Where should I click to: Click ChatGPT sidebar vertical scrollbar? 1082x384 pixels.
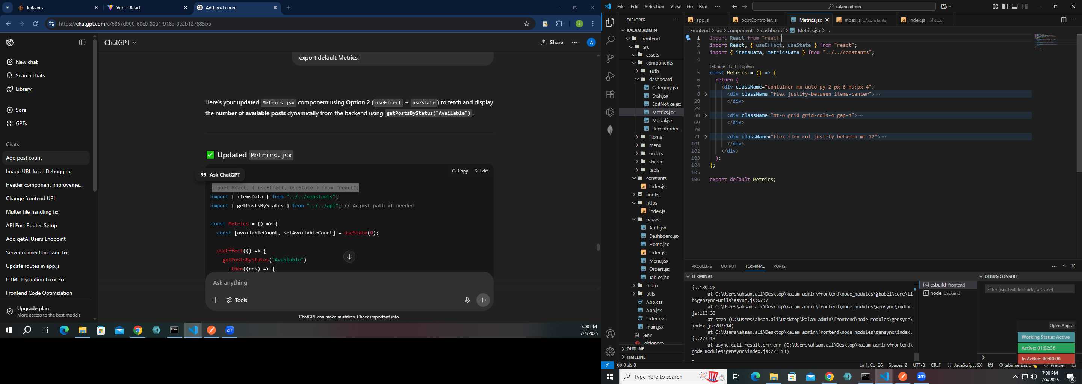pyautogui.click(x=95, y=115)
